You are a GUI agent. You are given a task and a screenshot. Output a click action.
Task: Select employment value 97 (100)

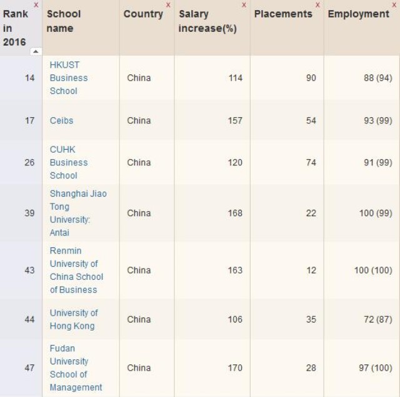pos(376,368)
